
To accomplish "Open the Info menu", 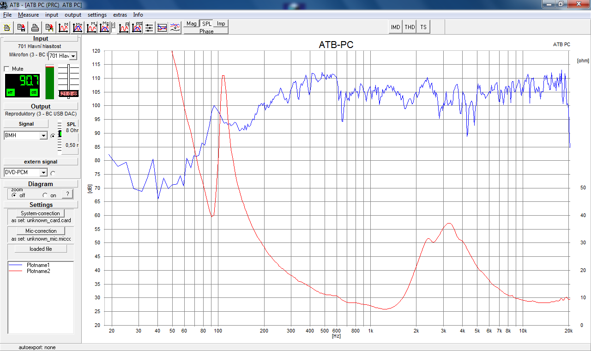I will pyautogui.click(x=138, y=15).
